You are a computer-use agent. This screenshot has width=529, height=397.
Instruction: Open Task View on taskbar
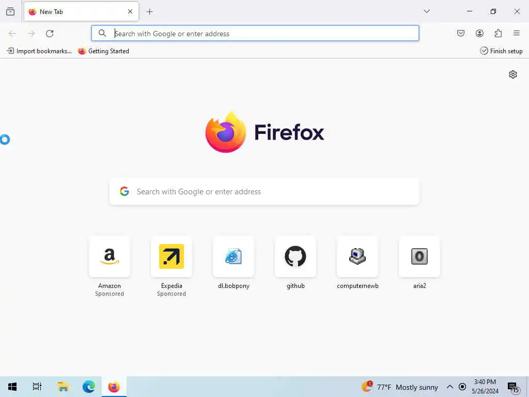37,387
